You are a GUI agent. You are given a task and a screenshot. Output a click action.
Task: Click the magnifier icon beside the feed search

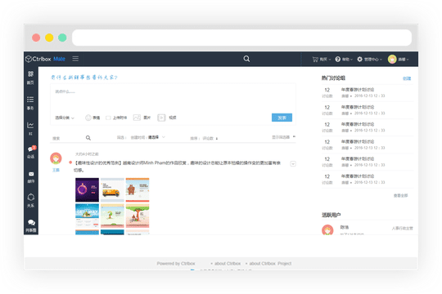88,138
